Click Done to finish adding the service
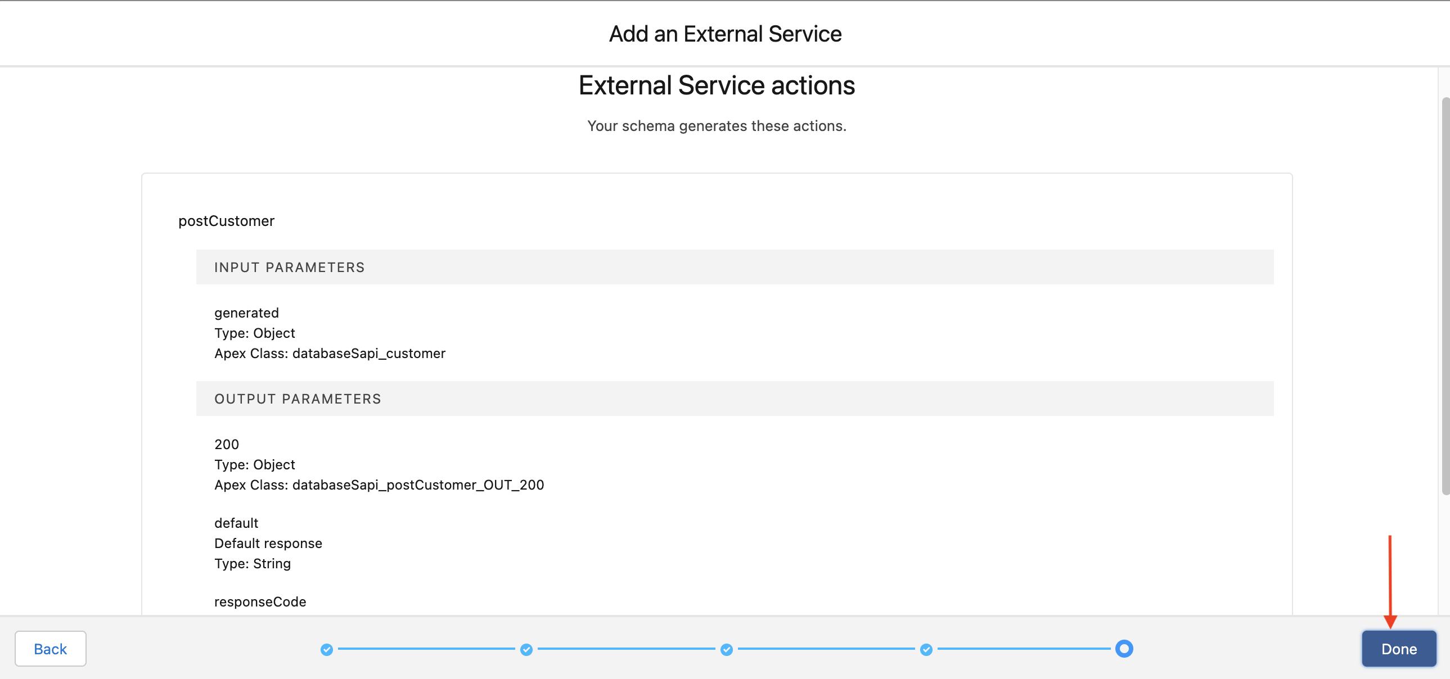 pos(1398,649)
